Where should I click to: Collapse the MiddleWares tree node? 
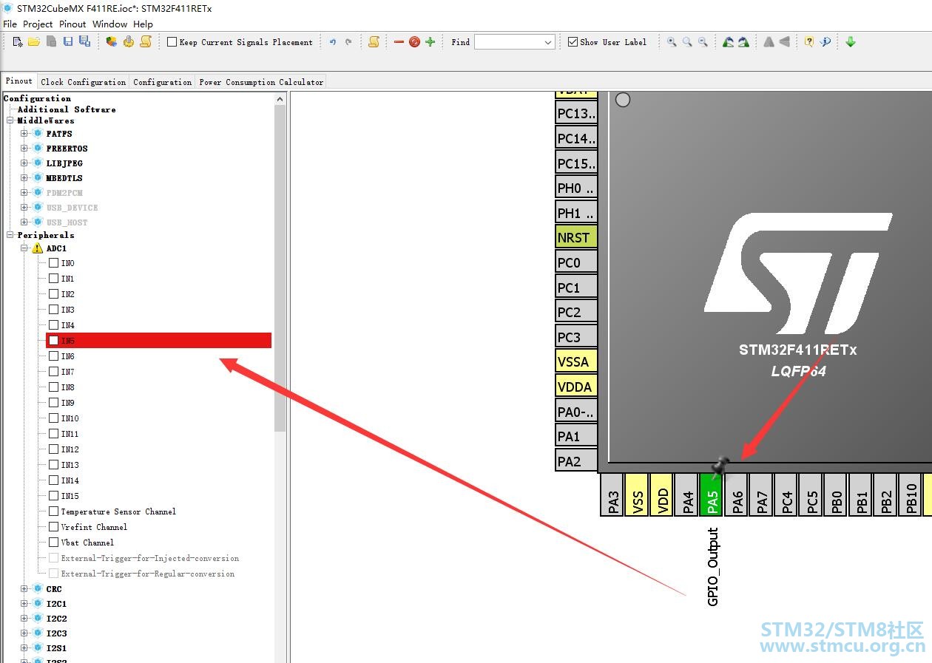click(10, 120)
